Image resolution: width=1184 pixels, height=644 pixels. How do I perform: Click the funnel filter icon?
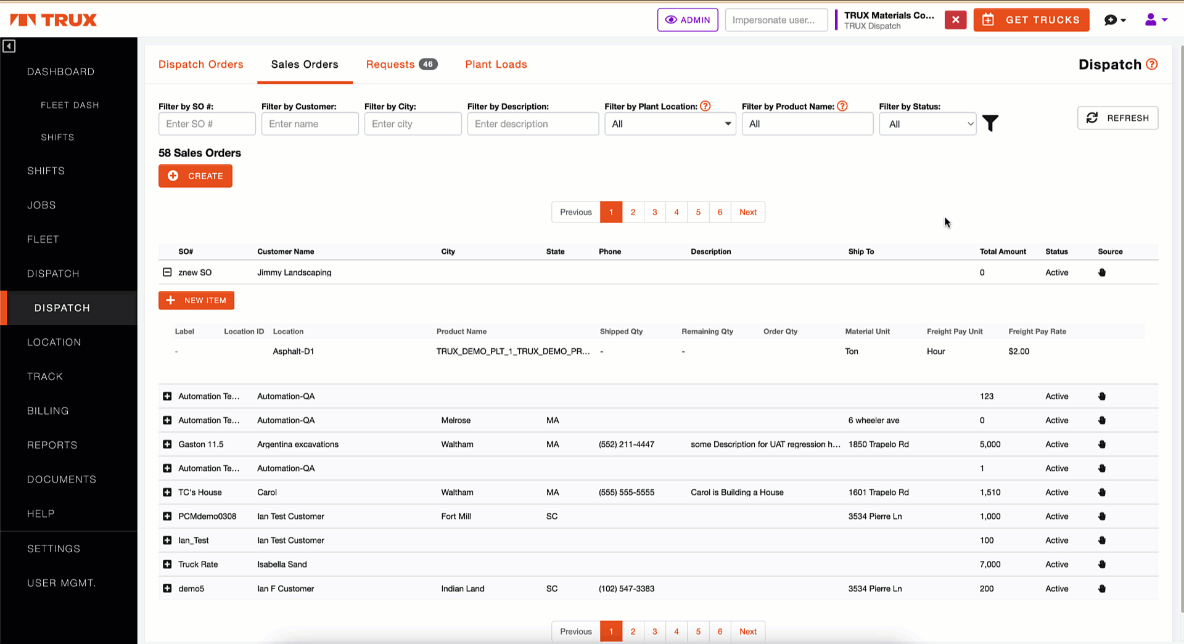tap(990, 123)
